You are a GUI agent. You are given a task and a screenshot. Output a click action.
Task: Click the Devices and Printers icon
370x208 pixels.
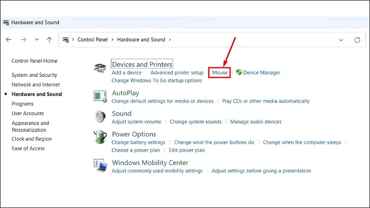tap(100, 68)
